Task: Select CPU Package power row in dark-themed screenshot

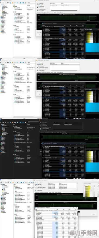Action: (x=22, y=156)
